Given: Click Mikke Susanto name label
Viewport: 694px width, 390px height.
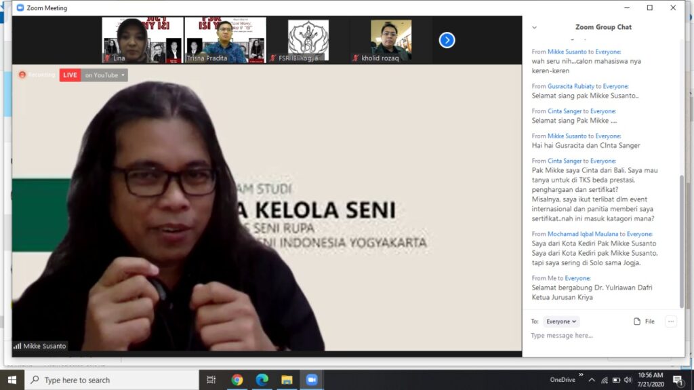Looking at the screenshot, I should pos(44,346).
